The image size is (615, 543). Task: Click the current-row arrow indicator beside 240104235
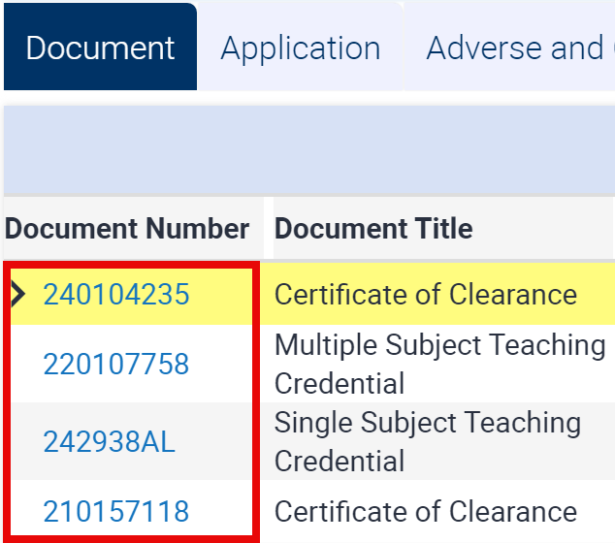click(17, 294)
